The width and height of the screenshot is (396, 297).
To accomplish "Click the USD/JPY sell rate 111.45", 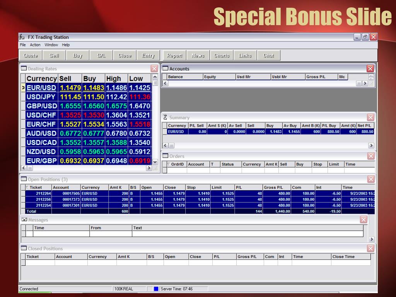I will click(x=70, y=97).
